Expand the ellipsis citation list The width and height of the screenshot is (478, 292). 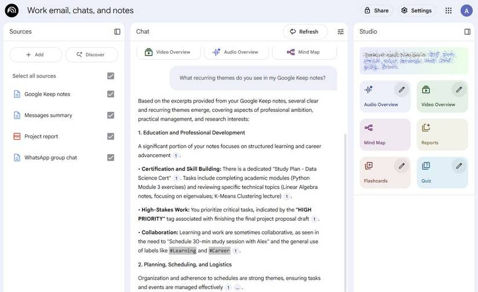tap(238, 287)
